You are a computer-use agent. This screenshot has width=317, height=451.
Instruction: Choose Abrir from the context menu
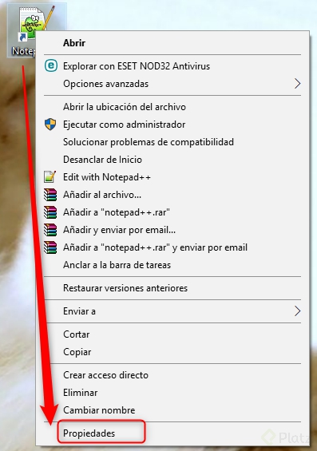pyautogui.click(x=74, y=43)
